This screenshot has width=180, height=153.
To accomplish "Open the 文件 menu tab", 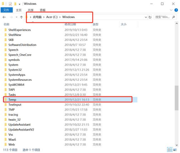I will coord(6,10).
